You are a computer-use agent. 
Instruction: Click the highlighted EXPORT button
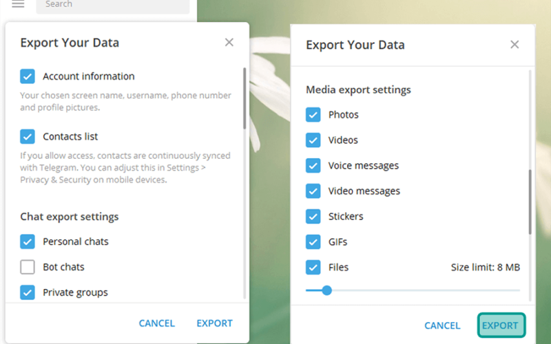501,325
